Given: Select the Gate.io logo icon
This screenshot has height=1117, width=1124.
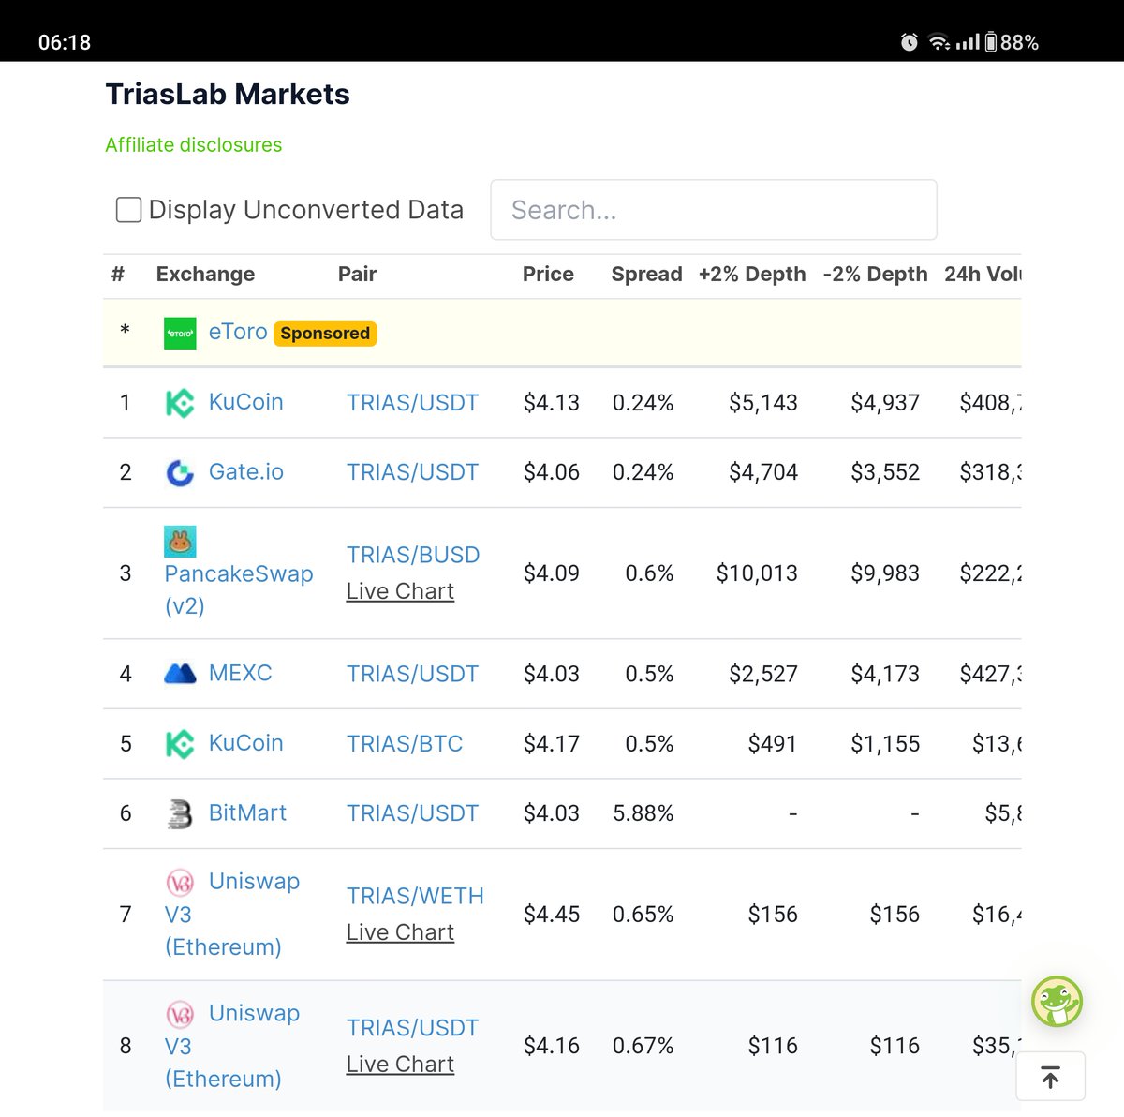Looking at the screenshot, I should tap(180, 472).
